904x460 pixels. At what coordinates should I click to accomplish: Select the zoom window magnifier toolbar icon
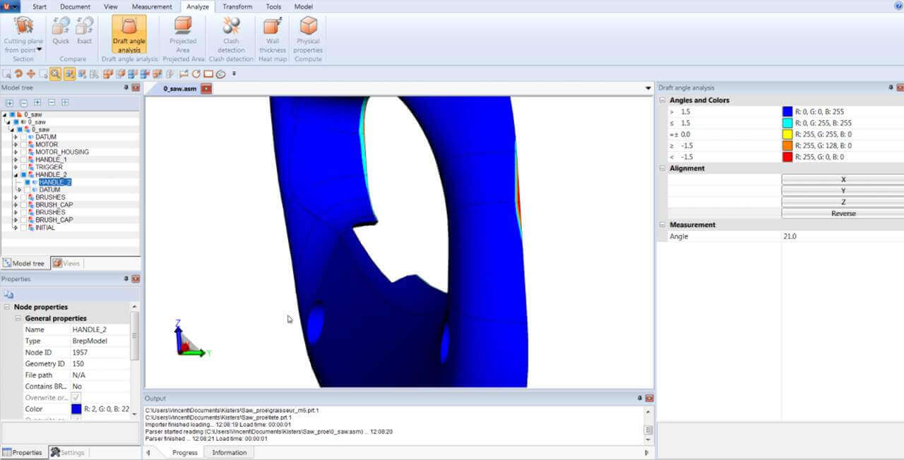(6, 73)
